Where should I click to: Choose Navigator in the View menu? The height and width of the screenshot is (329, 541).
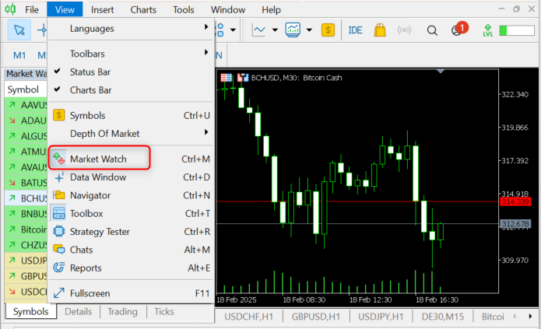pos(131,195)
